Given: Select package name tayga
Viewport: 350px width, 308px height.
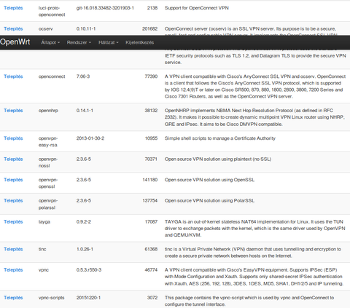Looking at the screenshot, I should pyautogui.click(x=44, y=222).
